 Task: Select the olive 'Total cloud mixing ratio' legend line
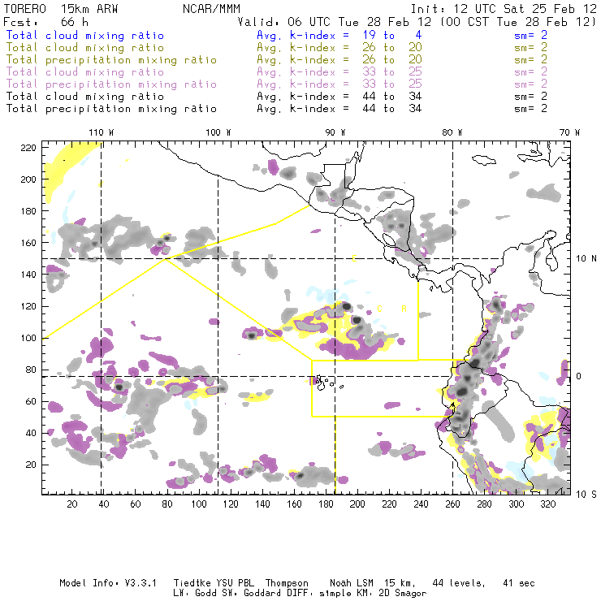click(85, 48)
